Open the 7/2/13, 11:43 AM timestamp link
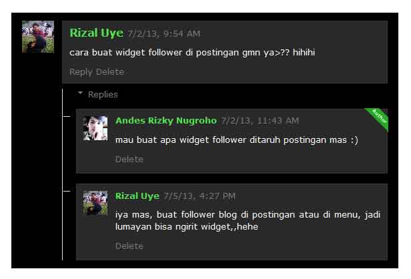 [260, 121]
